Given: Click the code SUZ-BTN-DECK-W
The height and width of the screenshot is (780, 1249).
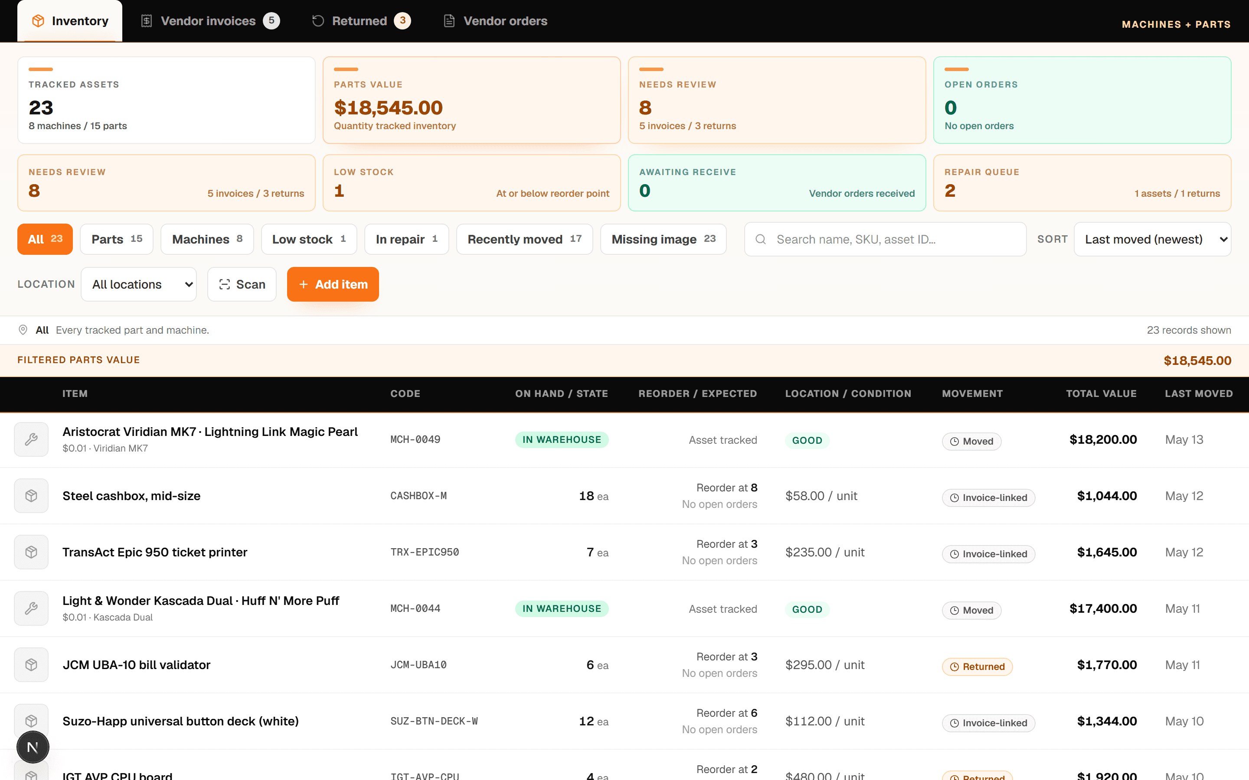Looking at the screenshot, I should 434,721.
